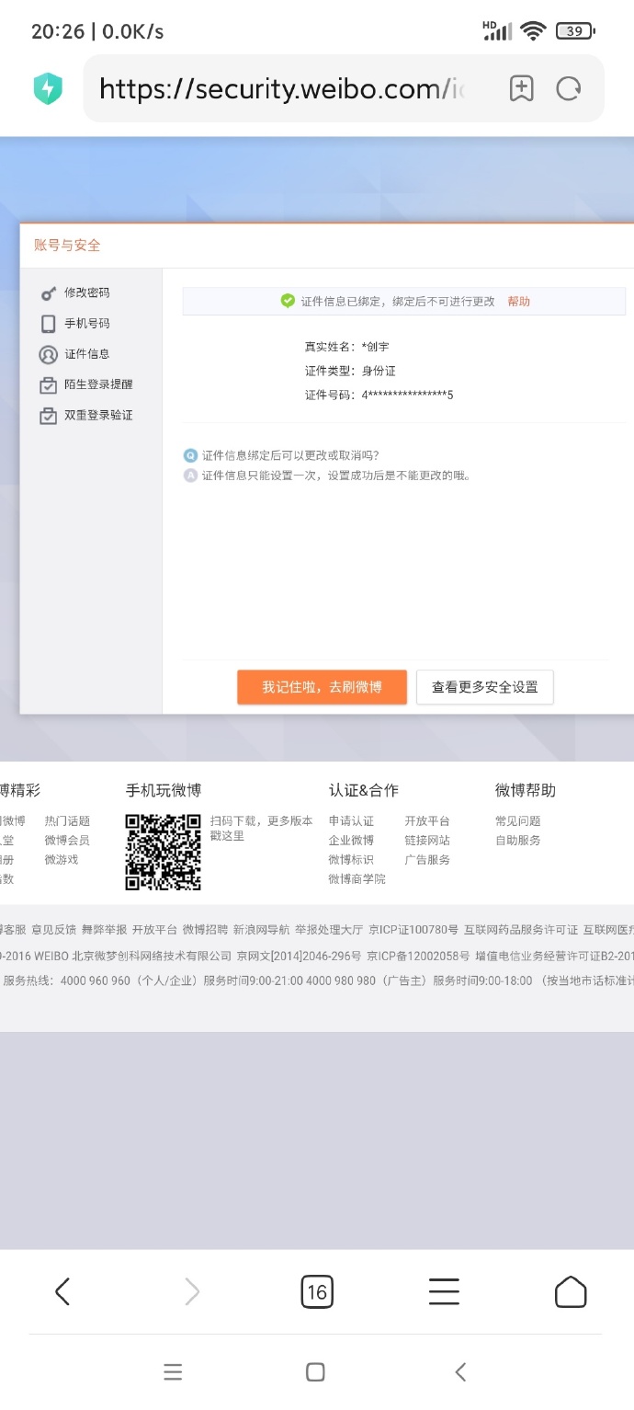Click the 京ICP备12002058号 link

(418, 956)
